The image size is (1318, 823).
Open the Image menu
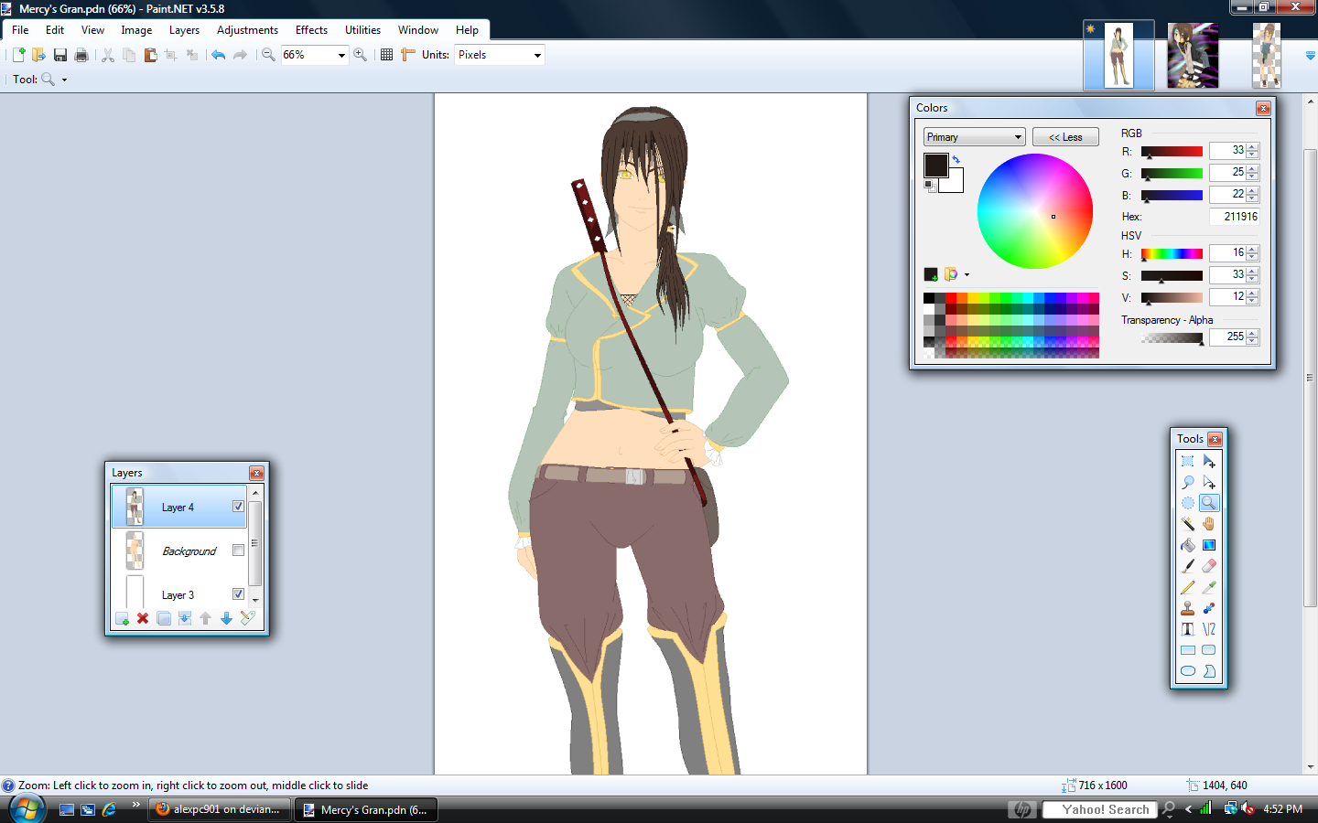(136, 30)
